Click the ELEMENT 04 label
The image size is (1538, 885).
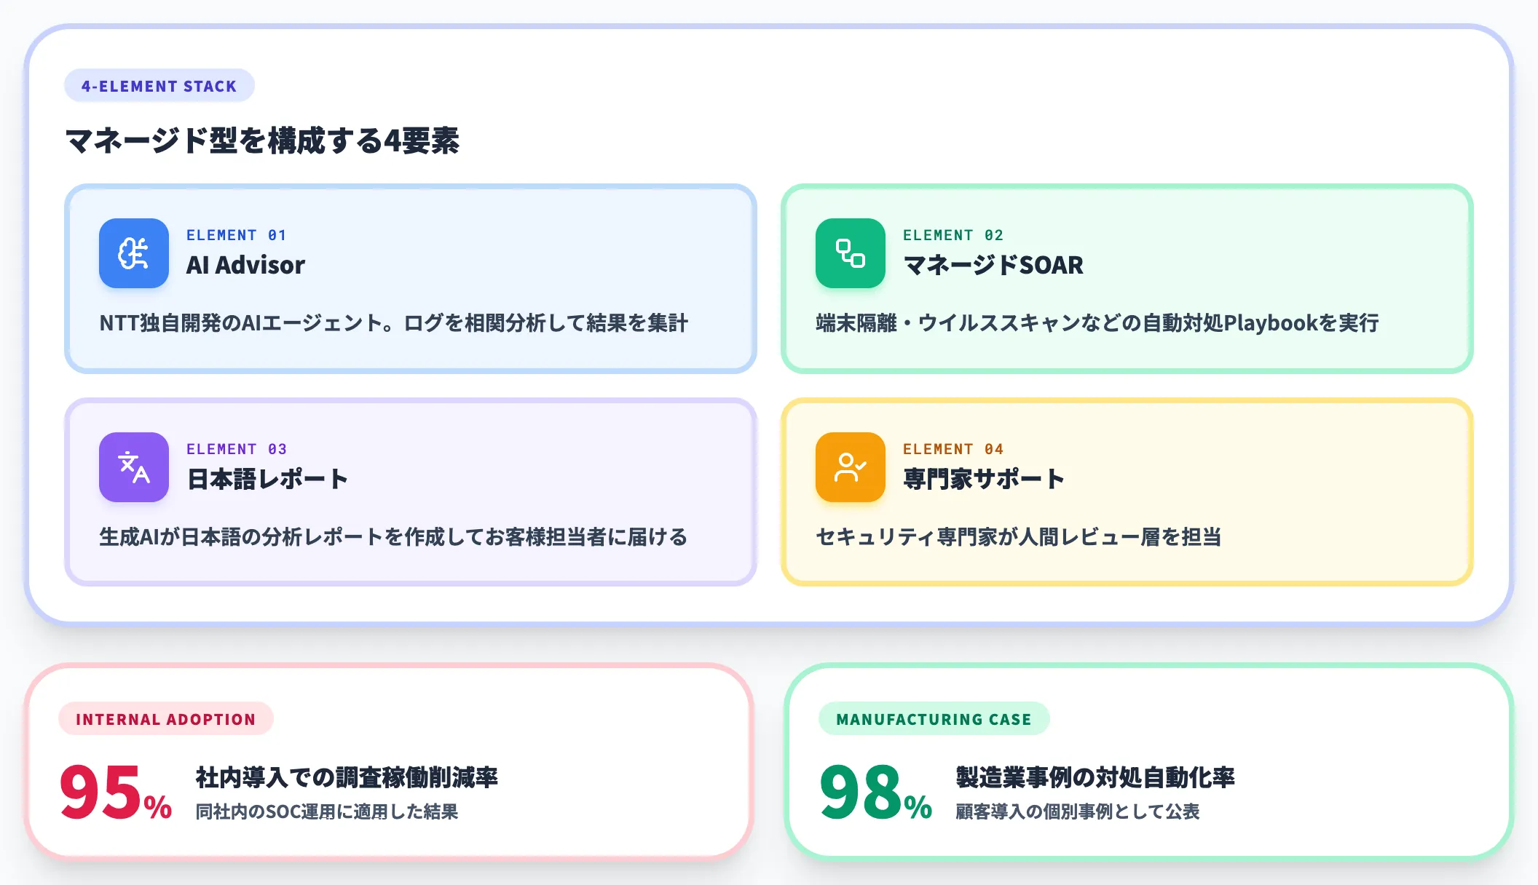coord(953,449)
